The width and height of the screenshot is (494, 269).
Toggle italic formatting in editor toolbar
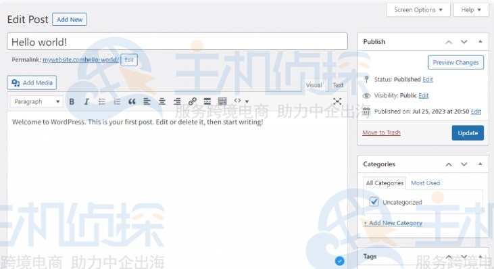click(x=87, y=101)
